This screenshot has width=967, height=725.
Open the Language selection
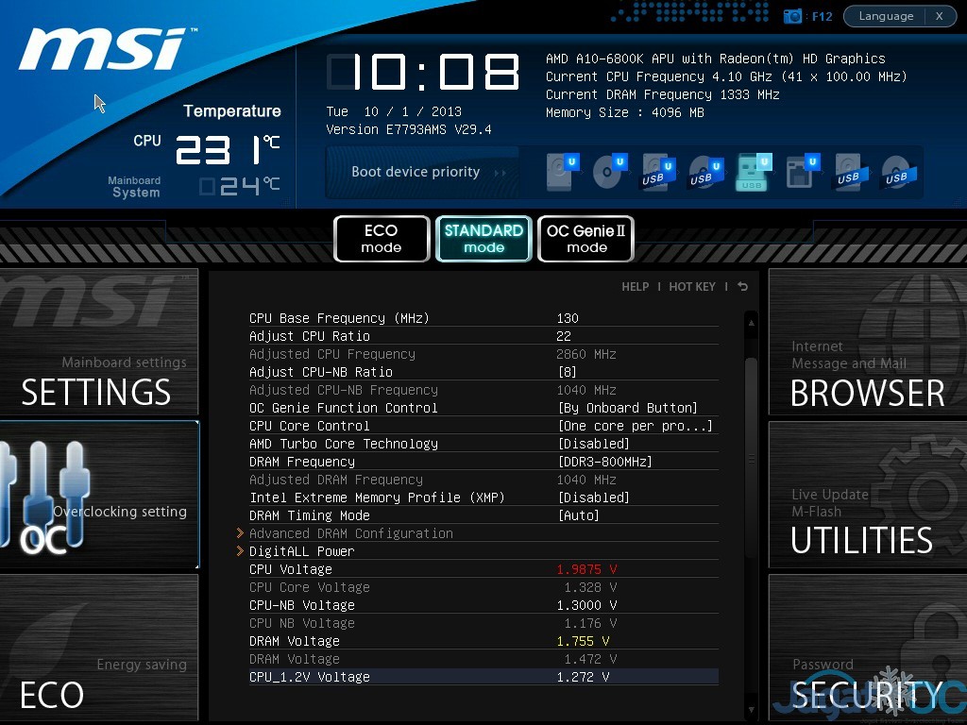coord(886,16)
